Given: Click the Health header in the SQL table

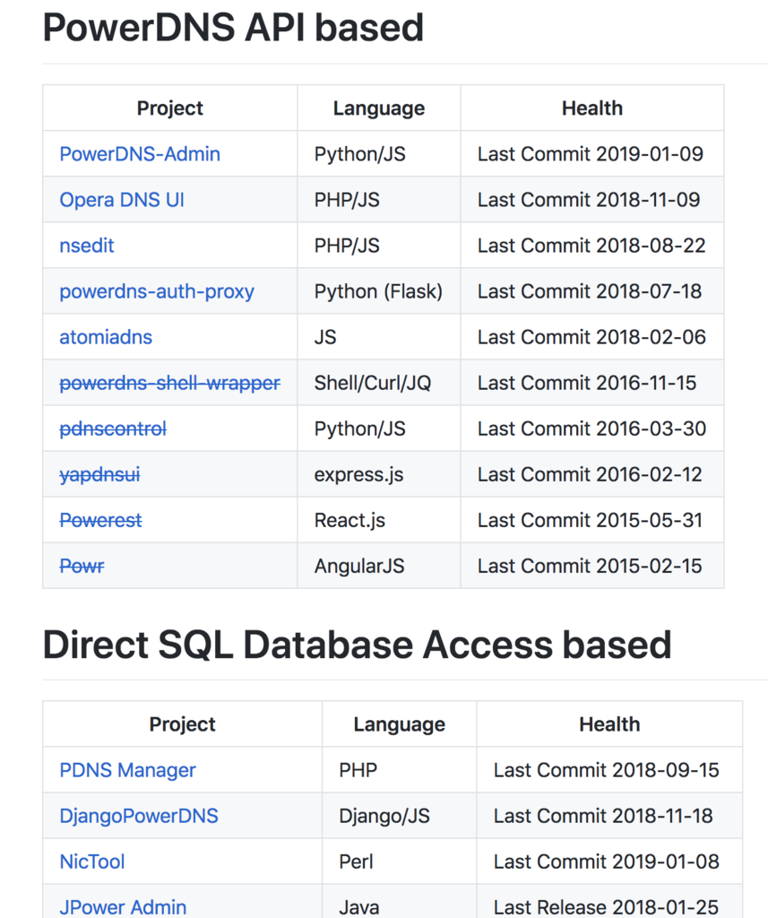Looking at the screenshot, I should pos(609,724).
